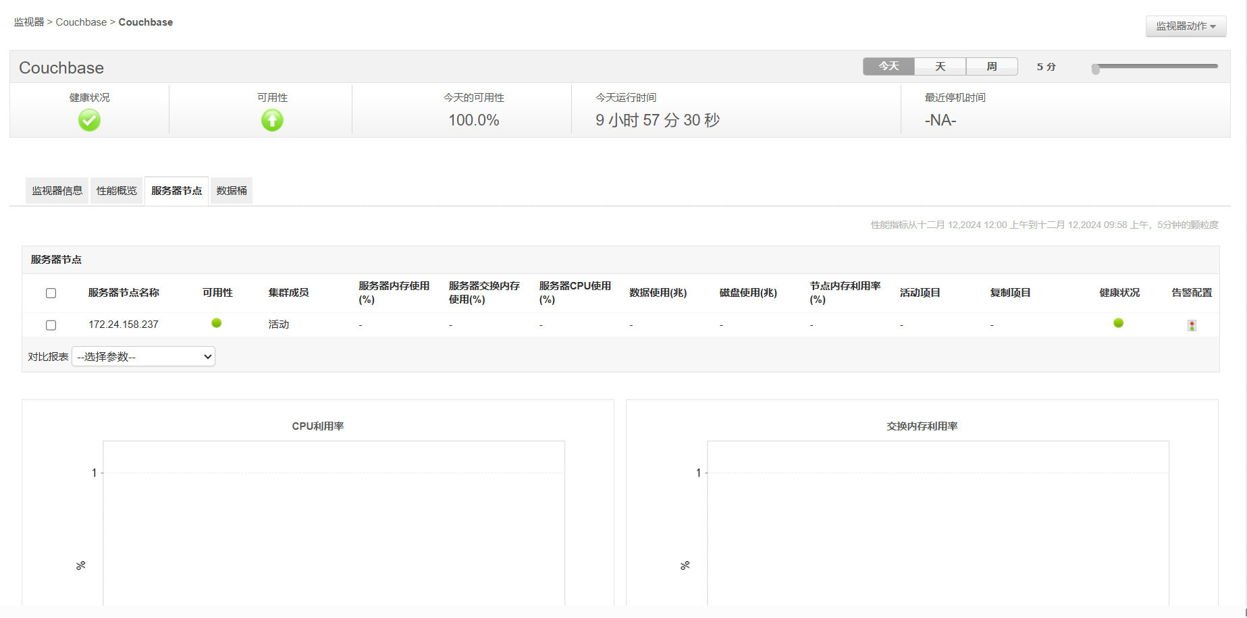Expand the 对比报表 parameter select box
1247x618 pixels.
143,356
